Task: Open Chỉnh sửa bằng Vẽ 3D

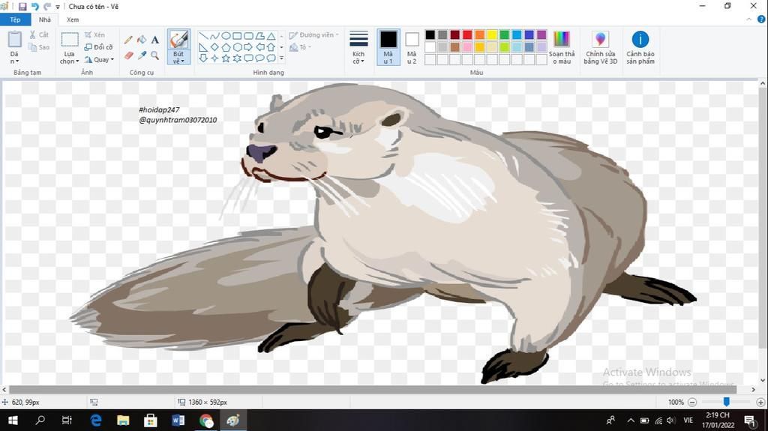Action: point(601,47)
